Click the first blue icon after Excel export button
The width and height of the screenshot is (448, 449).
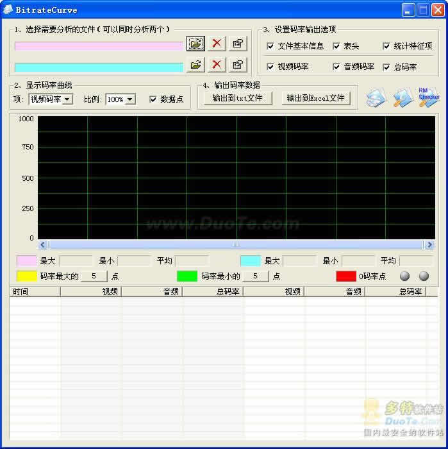coord(376,98)
